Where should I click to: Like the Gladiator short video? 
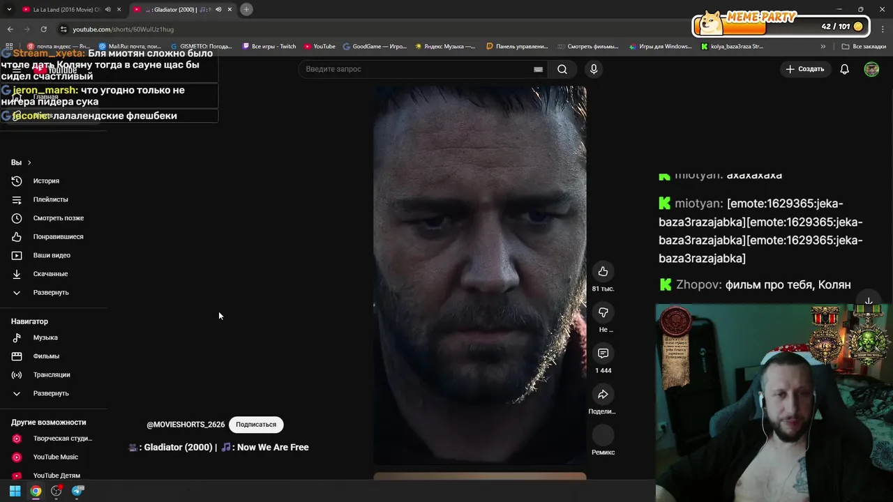tap(603, 272)
